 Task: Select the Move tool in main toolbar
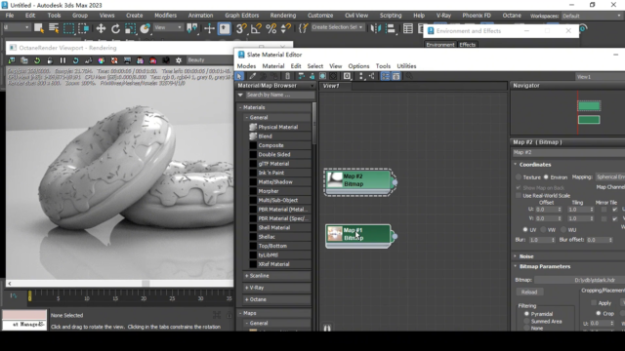pos(101,28)
